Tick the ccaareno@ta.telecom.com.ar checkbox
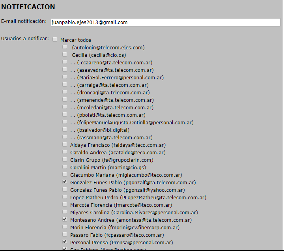The image size is (284, 251). [65, 62]
